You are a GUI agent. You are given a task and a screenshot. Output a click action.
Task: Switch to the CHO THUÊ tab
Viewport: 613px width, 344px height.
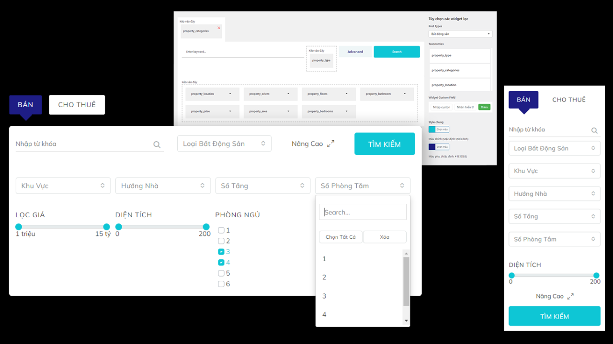77,104
